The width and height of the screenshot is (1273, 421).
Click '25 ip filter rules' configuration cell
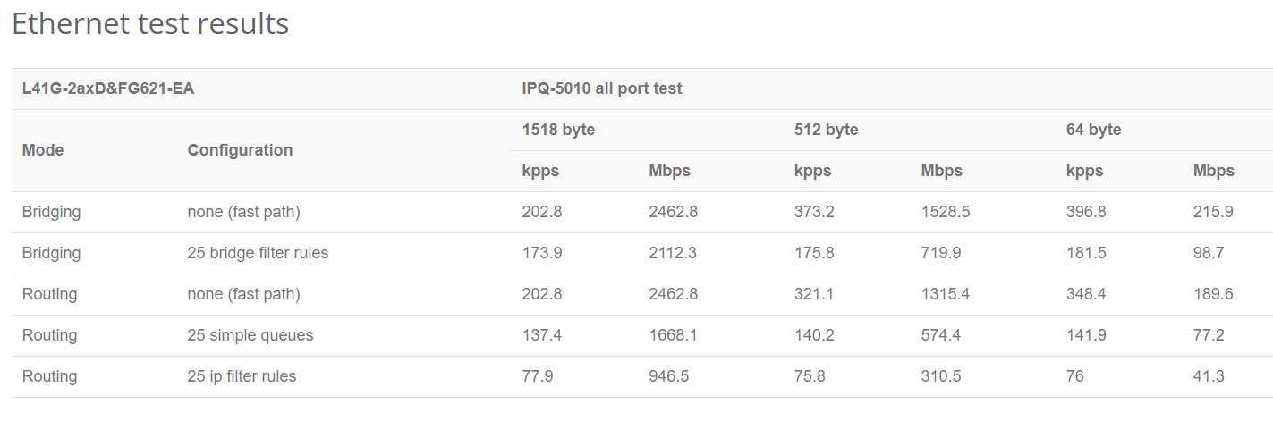[x=344, y=376]
